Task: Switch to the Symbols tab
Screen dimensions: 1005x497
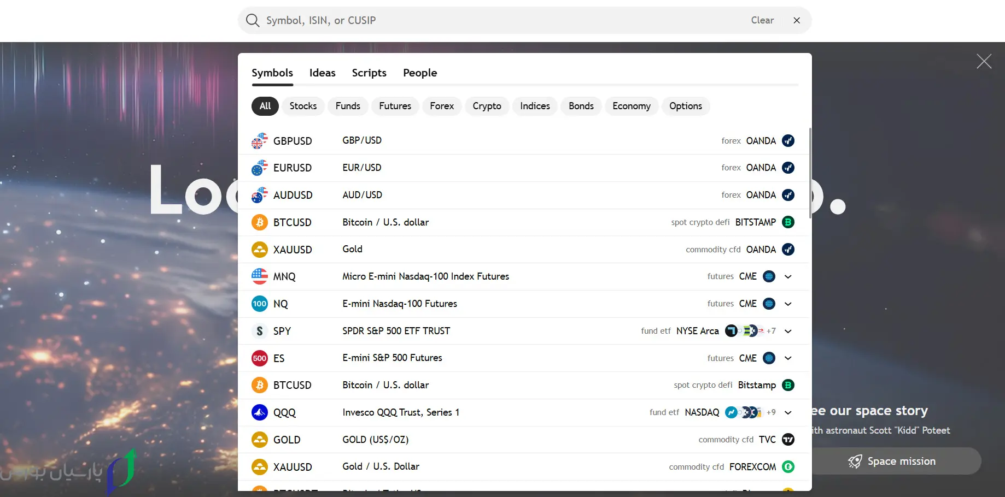Action: [x=272, y=73]
